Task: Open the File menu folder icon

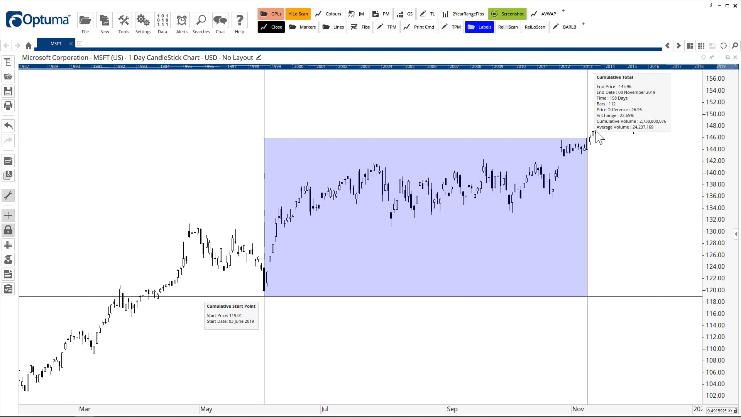Action: pos(85,20)
